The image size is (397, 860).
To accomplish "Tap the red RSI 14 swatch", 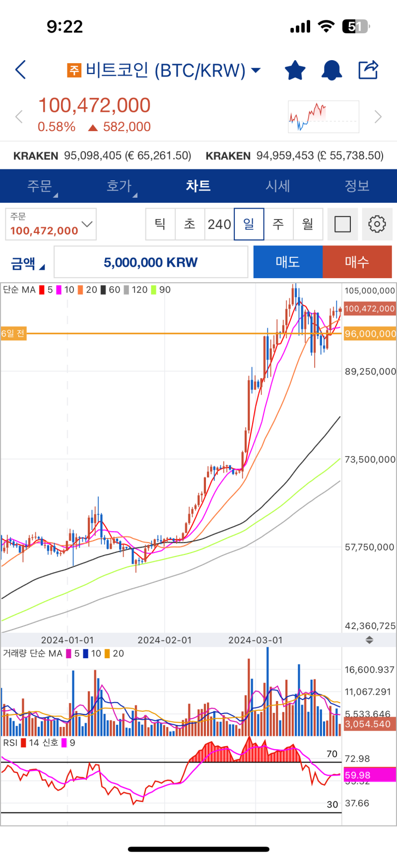I will point(23,743).
